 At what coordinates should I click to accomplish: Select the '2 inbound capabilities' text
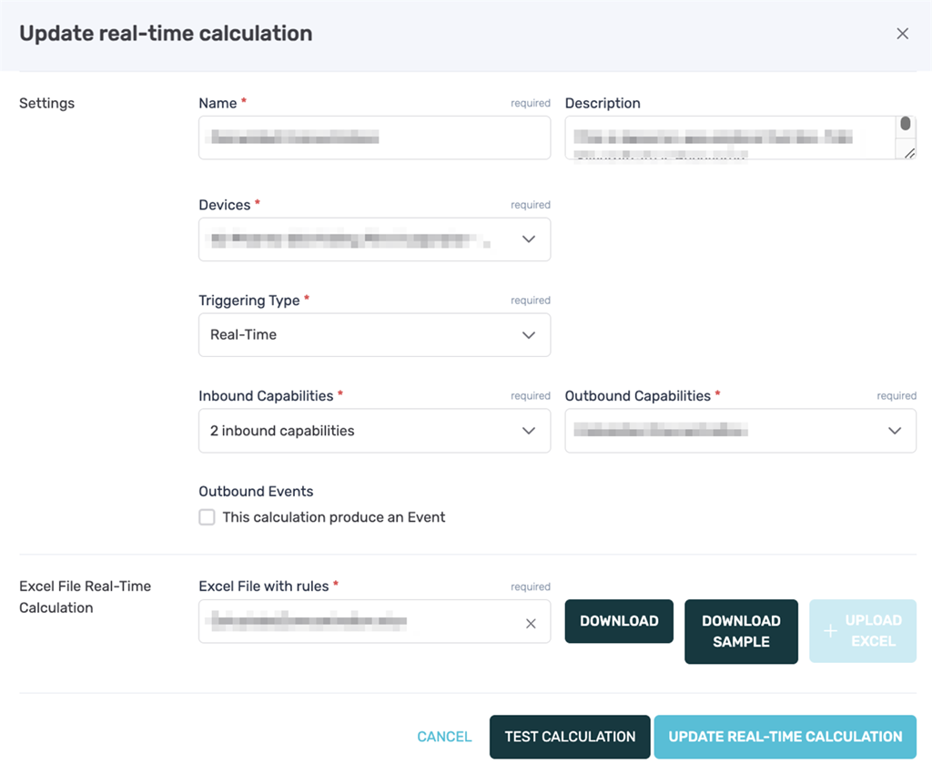click(282, 431)
